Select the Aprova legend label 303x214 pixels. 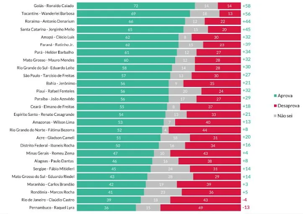pyautogui.click(x=285, y=96)
